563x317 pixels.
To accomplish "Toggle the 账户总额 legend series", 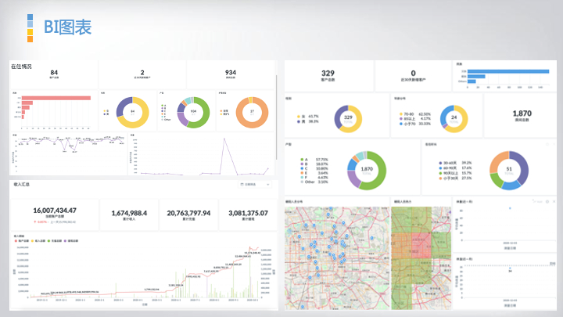I will point(22,241).
